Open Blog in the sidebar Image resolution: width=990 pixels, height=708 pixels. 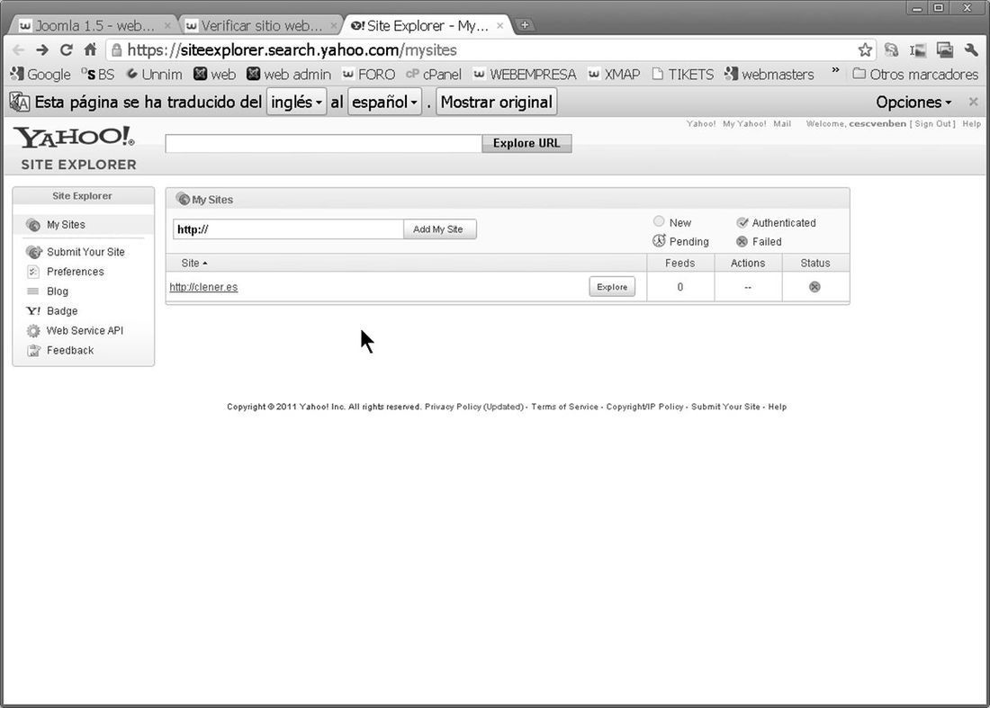tap(58, 291)
